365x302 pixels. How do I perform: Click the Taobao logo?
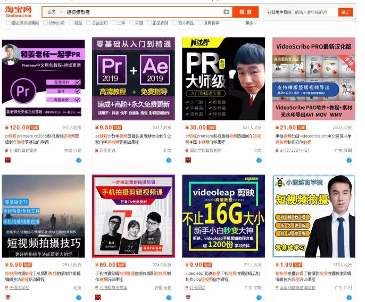(19, 12)
